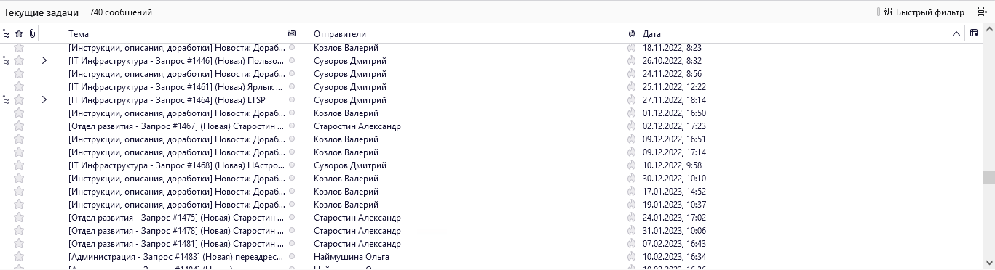Star the message dated 18.11.2022, 8:23
The height and width of the screenshot is (270, 995).
(19, 47)
